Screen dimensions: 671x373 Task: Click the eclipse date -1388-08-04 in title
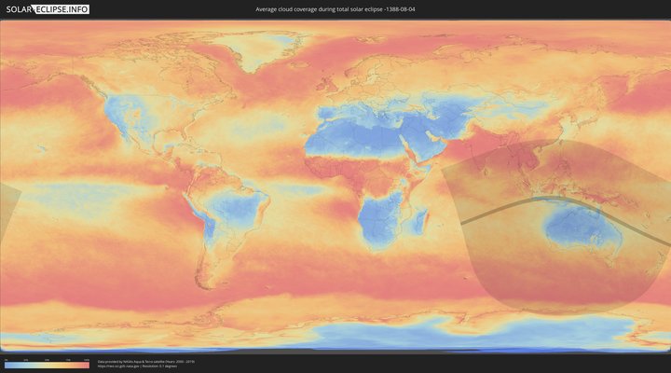click(x=398, y=9)
